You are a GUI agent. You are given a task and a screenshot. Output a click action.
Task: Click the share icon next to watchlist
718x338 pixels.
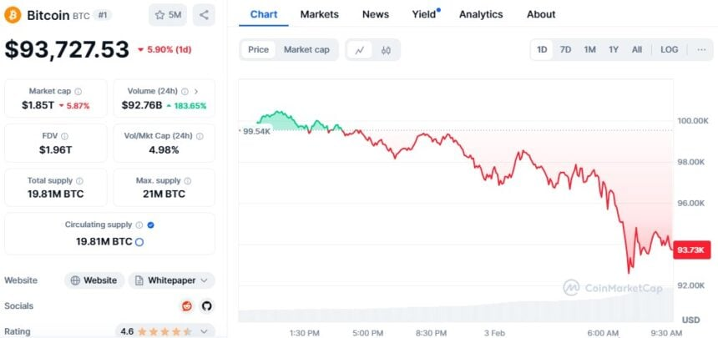click(205, 14)
